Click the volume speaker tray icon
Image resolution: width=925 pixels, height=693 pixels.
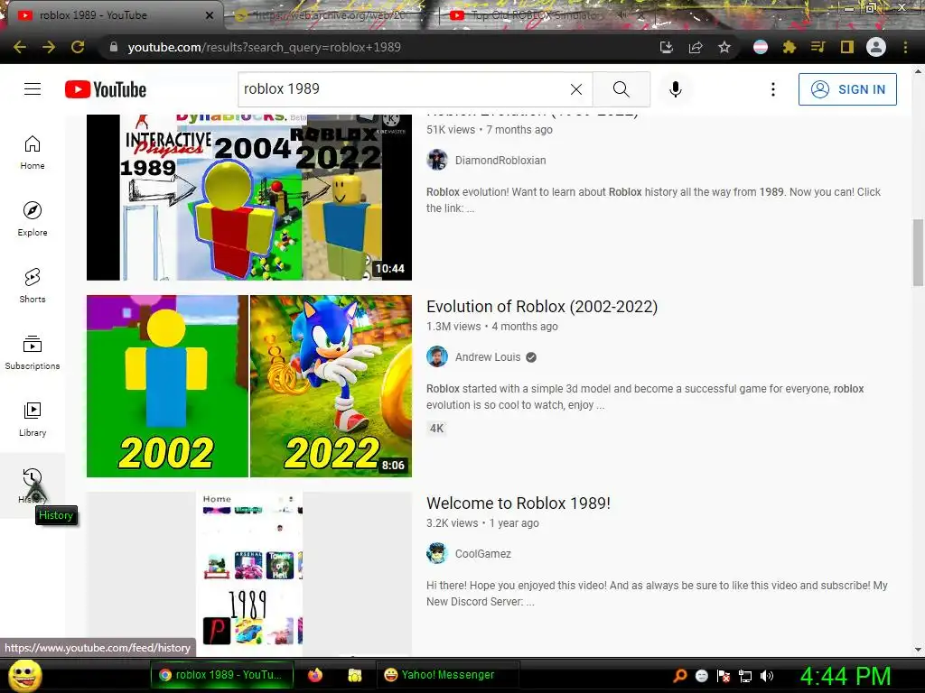tap(767, 676)
